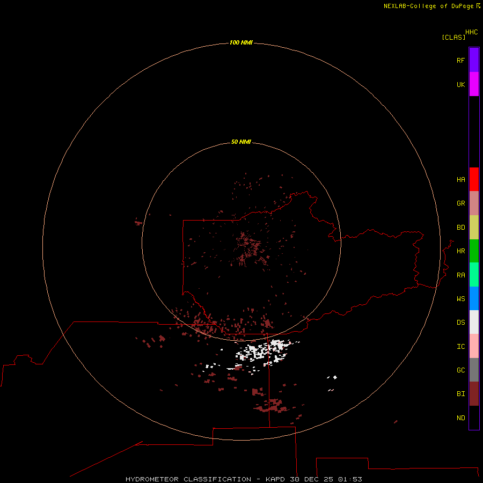
Task: Click the WS legend label
Action: [x=460, y=298]
